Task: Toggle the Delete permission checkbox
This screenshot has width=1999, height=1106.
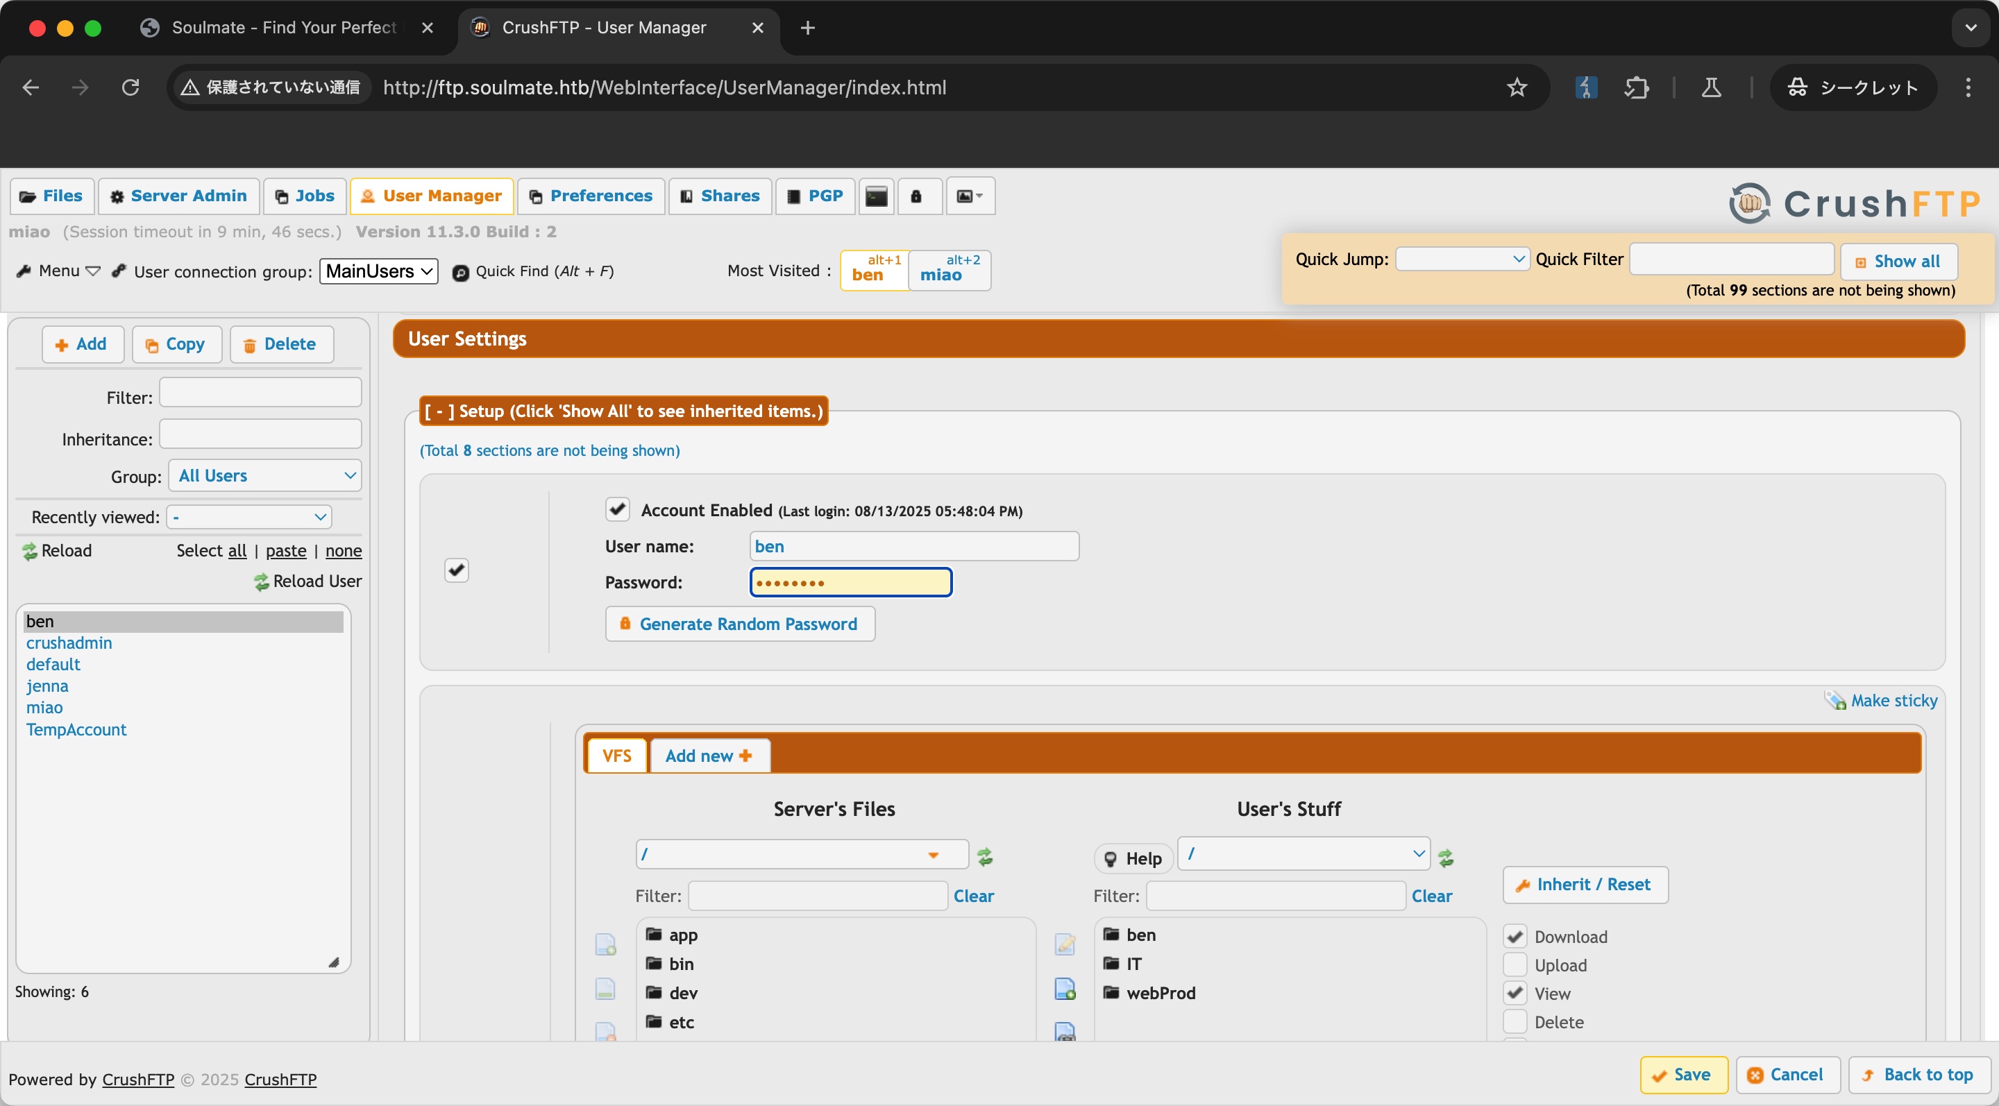Action: click(x=1514, y=1021)
